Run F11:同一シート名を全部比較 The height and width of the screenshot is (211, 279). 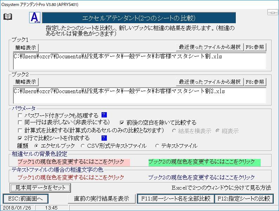[x=176, y=199]
